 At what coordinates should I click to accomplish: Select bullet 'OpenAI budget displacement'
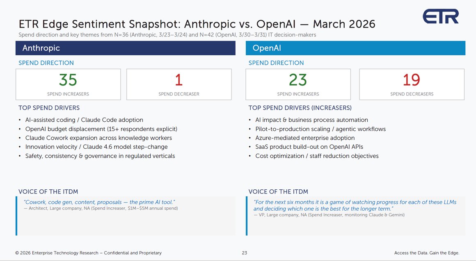[101, 129]
